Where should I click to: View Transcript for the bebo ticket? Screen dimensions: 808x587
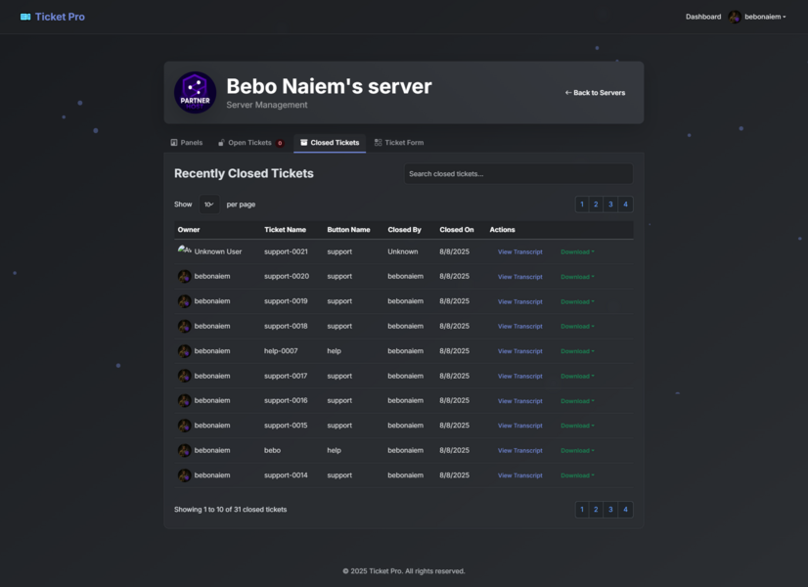(520, 451)
